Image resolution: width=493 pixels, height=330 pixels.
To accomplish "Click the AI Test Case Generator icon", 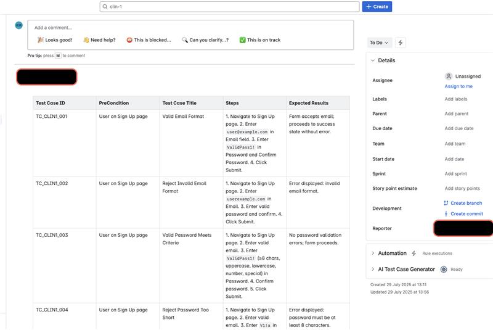I will point(443,270).
